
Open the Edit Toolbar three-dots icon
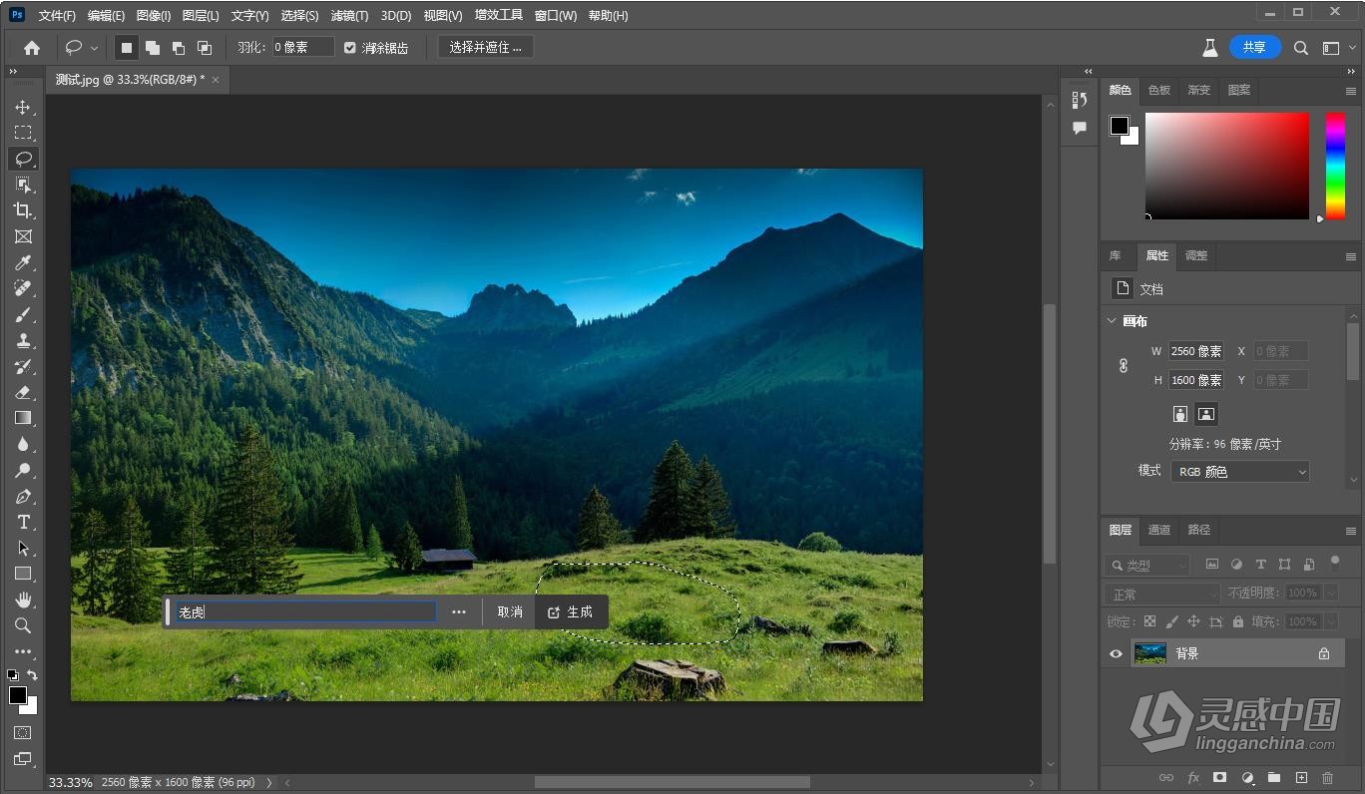coord(23,651)
